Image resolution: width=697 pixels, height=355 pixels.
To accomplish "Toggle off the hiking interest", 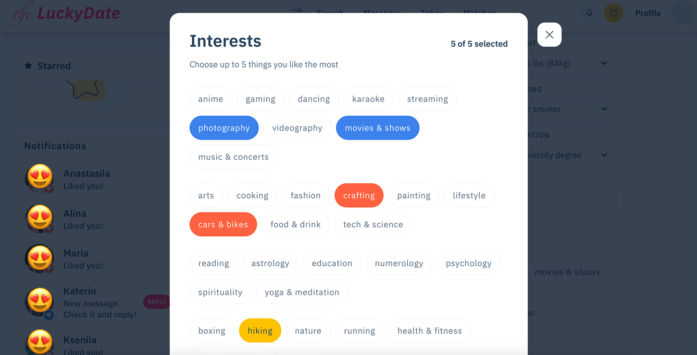I will 260,331.
